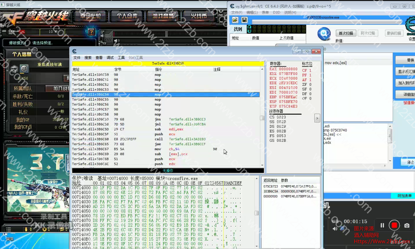
Task: Click the 地址 column header in disassembler
Action: tap(76, 69)
